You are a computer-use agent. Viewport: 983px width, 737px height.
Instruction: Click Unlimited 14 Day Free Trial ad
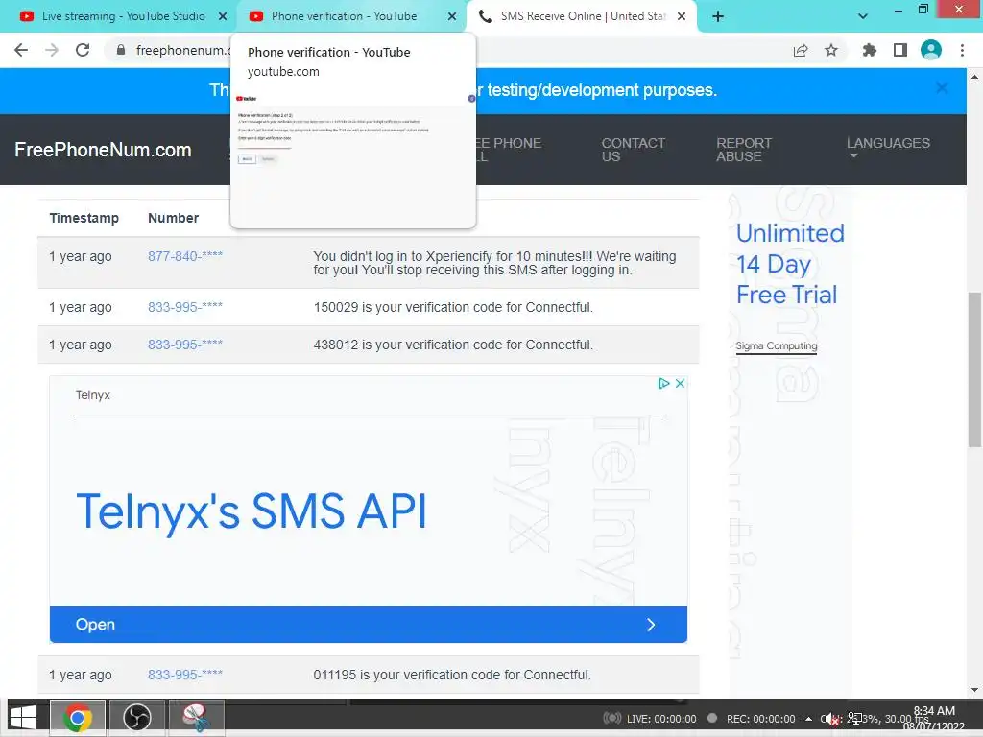tap(790, 264)
